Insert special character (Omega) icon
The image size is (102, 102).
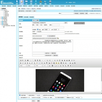point(66,63)
